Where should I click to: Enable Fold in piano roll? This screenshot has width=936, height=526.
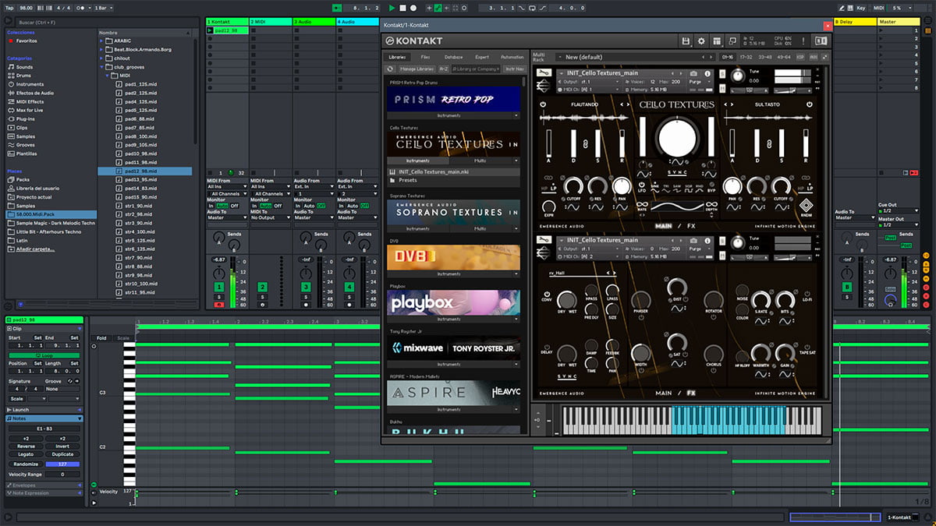pos(102,338)
